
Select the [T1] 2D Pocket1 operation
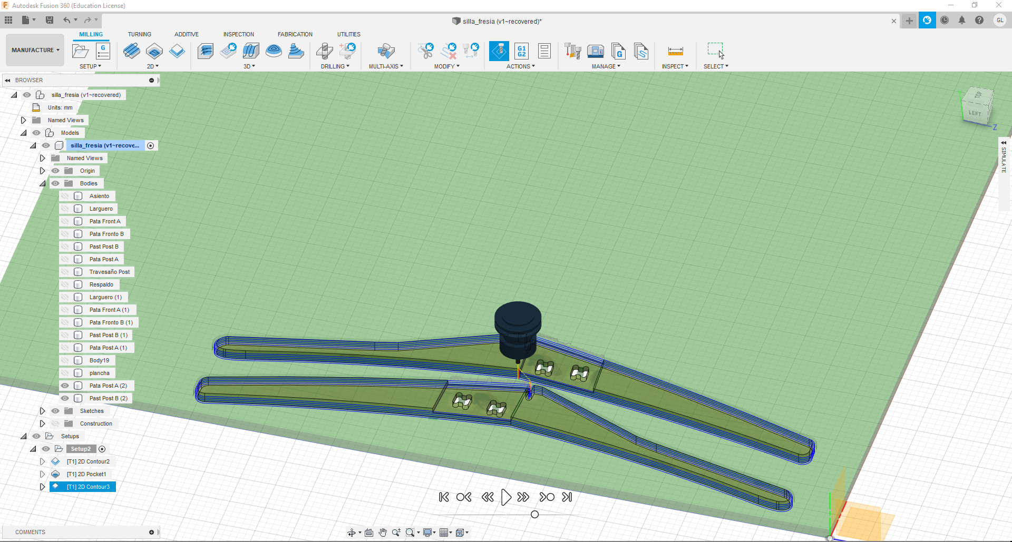tap(86, 474)
